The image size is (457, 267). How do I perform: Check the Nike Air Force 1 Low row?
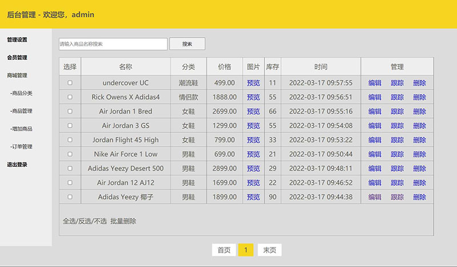pyautogui.click(x=70, y=154)
